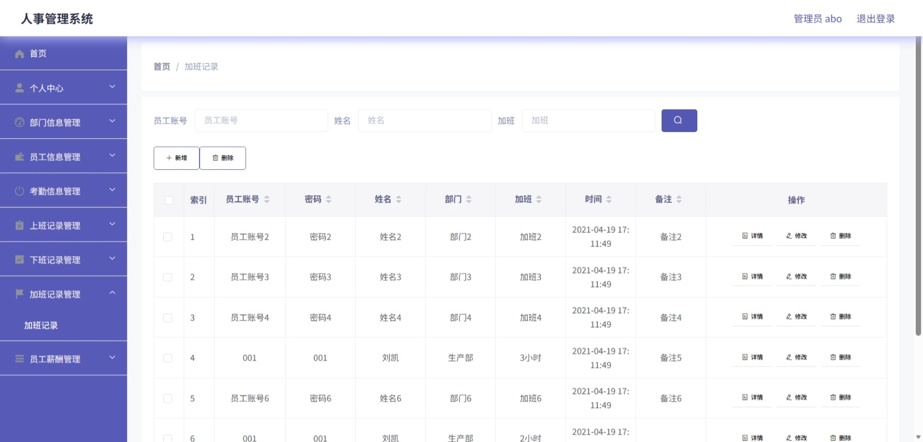
Task: Click the scrollbar down arrow
Action: tap(918, 437)
